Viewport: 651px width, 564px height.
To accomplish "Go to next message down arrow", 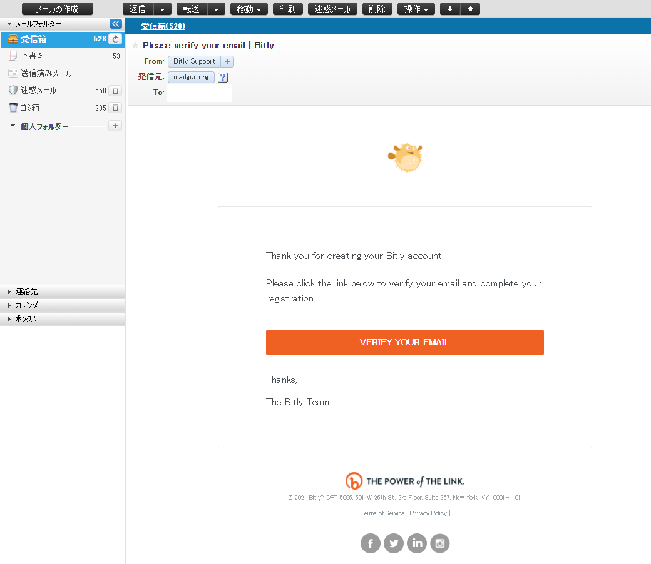I will point(449,9).
